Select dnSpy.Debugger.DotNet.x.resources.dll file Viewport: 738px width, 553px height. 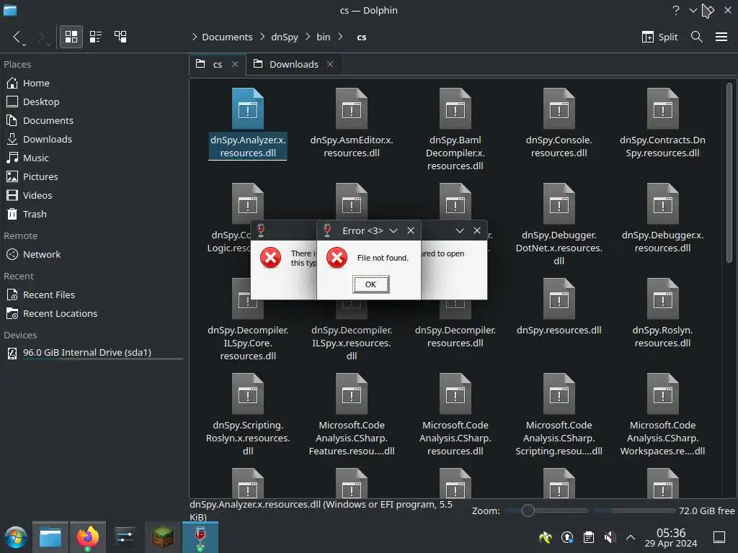(559, 225)
